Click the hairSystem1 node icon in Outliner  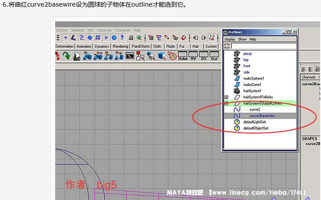pyautogui.click(x=236, y=91)
